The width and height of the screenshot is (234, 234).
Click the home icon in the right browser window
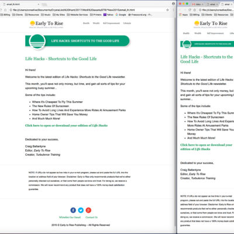[195, 10]
